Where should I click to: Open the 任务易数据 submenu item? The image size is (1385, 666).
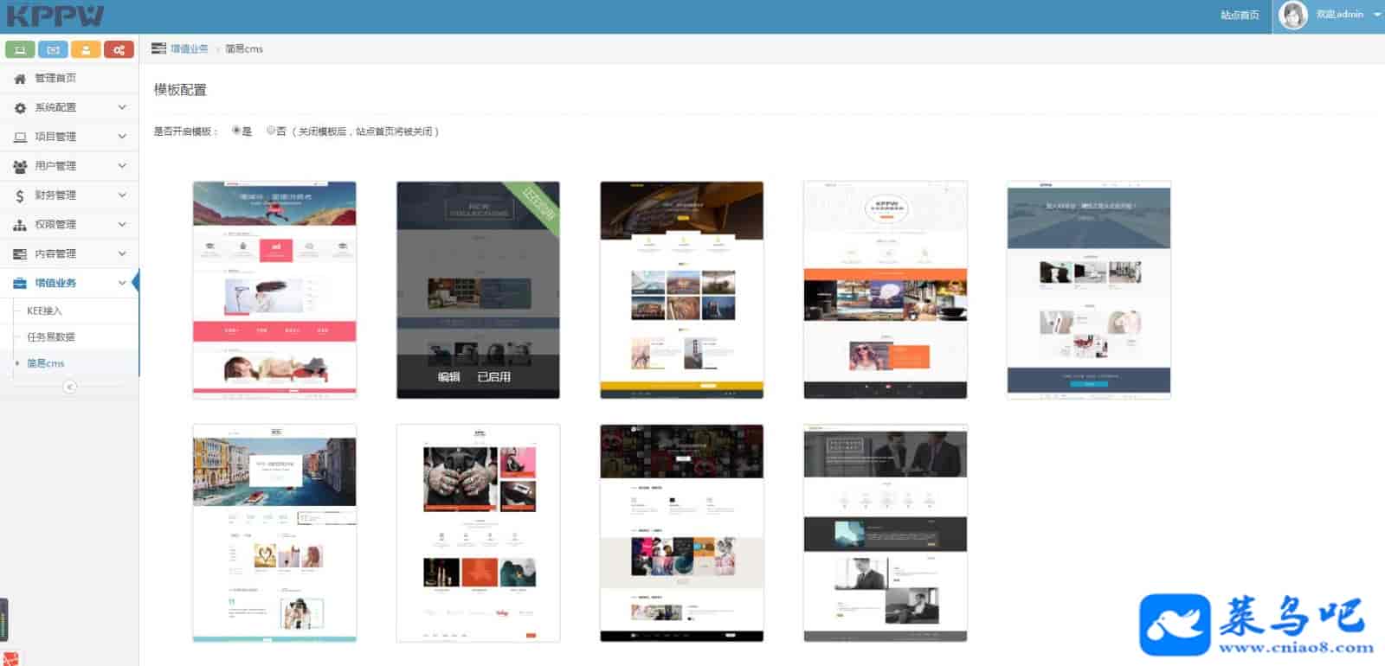tap(51, 337)
